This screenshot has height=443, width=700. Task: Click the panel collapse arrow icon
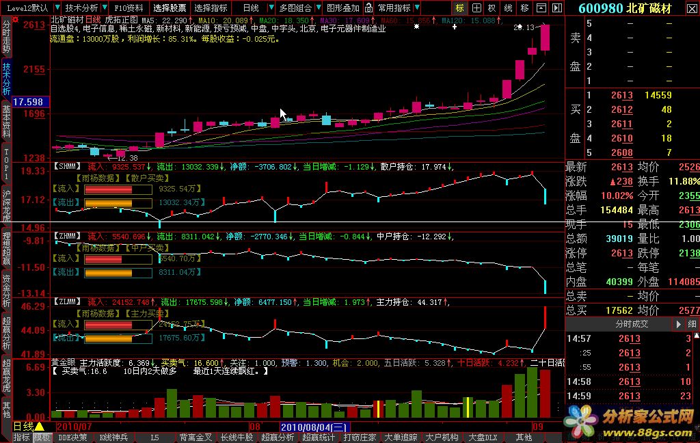coord(556,8)
